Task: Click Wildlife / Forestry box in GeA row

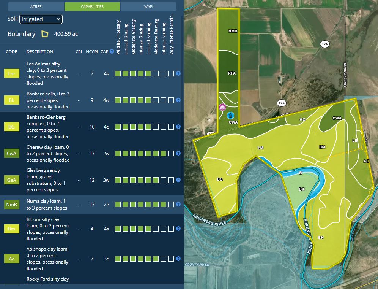Action: coord(118,180)
